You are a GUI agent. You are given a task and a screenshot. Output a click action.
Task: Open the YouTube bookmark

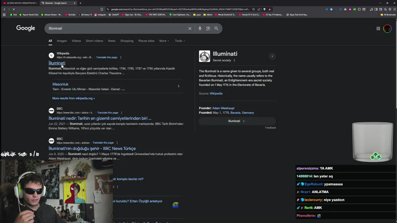70,15
